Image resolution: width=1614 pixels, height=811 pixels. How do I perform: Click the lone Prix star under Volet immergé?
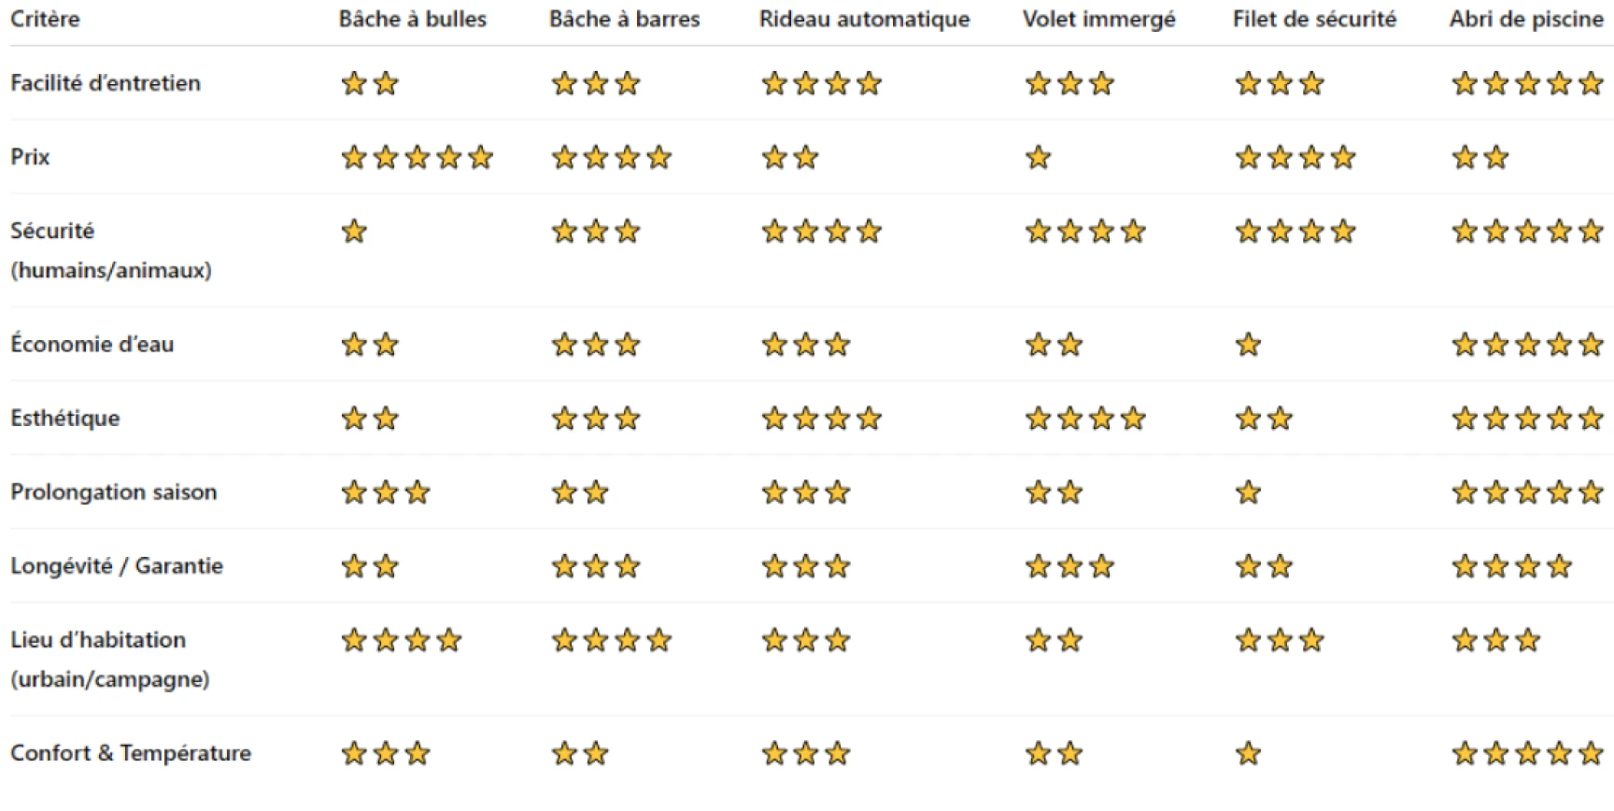[1038, 157]
